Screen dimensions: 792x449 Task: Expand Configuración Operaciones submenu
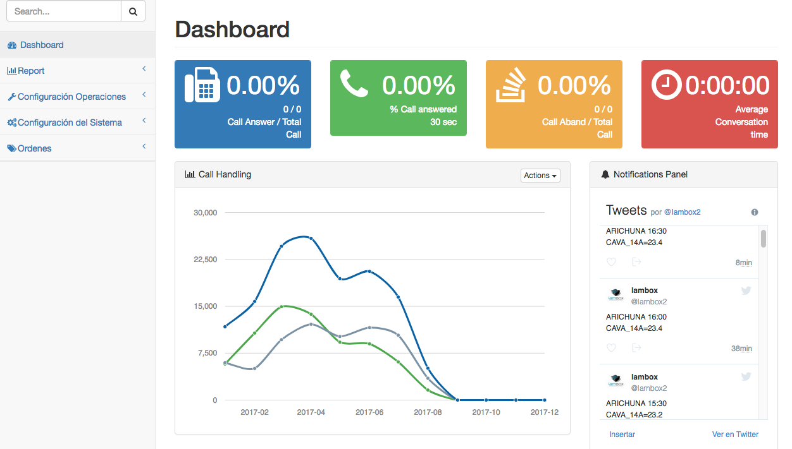point(77,97)
